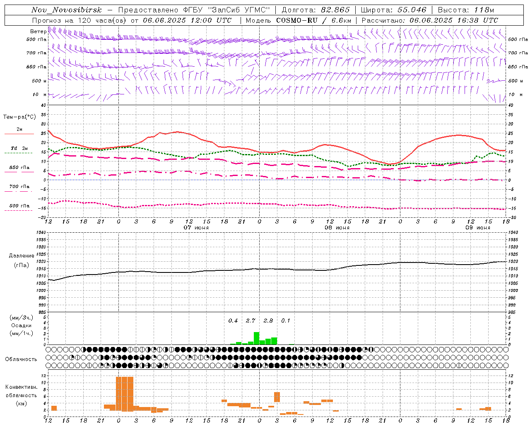Click the '08 июня' date label

[x=337, y=228]
